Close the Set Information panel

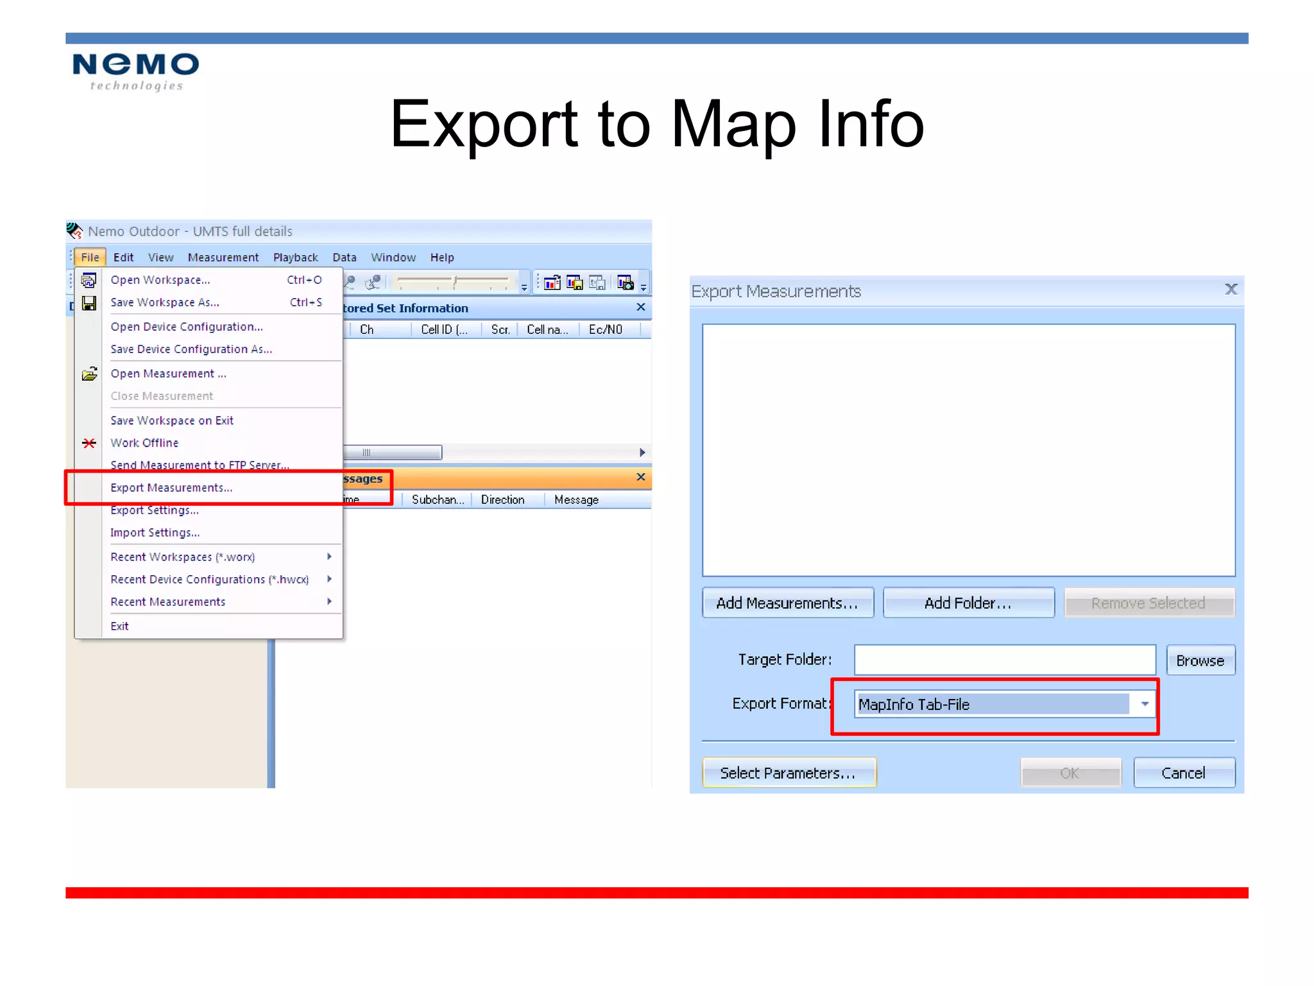point(640,307)
